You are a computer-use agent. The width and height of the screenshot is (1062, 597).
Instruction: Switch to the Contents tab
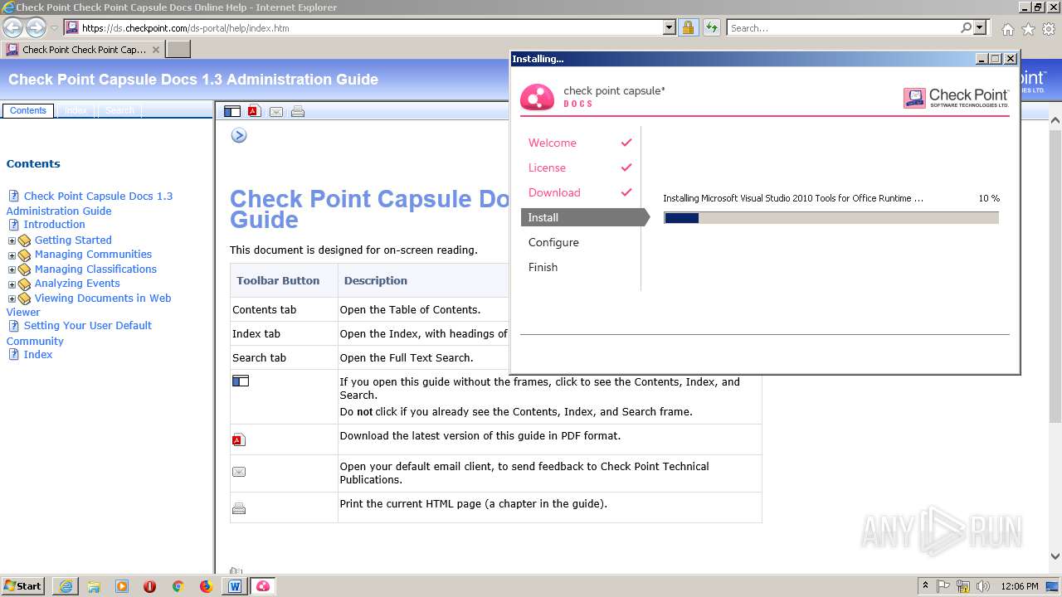click(28, 110)
